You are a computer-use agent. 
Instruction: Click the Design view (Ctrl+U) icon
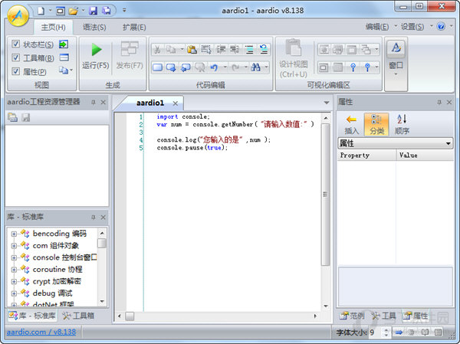pyautogui.click(x=293, y=48)
